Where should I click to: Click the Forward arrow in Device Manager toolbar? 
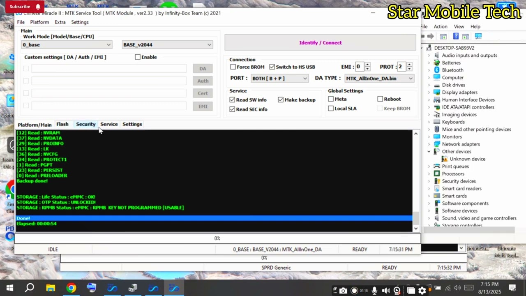click(x=431, y=37)
